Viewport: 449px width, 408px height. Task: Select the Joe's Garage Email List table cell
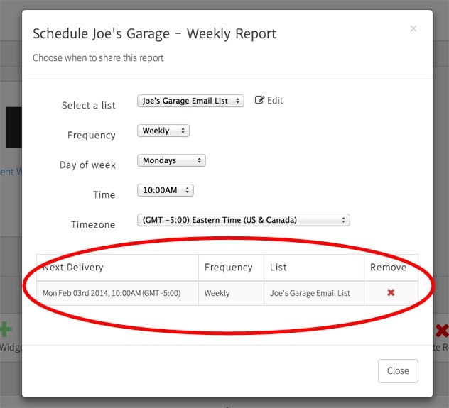point(314,293)
